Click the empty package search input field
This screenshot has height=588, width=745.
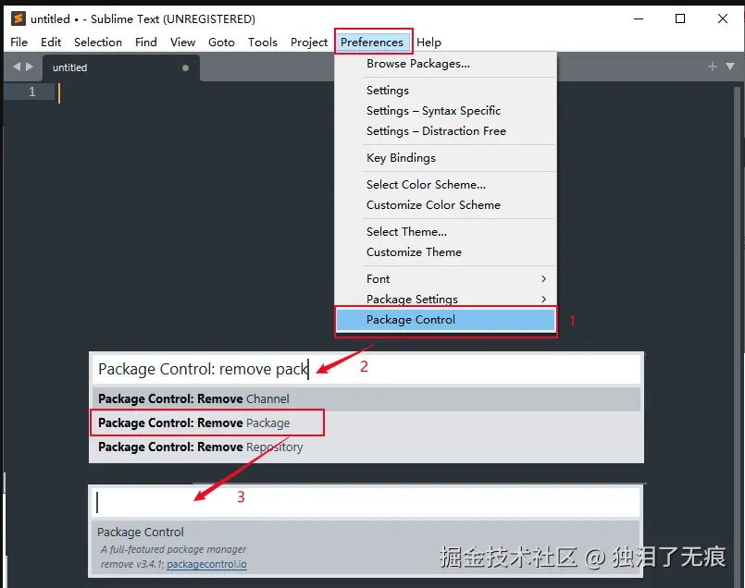(366, 502)
